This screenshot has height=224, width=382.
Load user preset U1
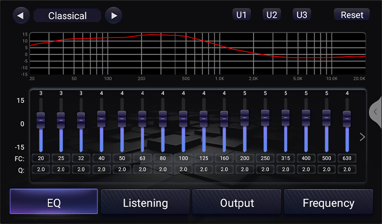[x=242, y=15]
